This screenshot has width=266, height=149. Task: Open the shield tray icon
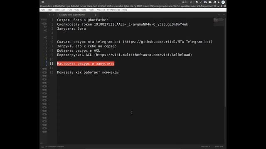coord(197,2)
